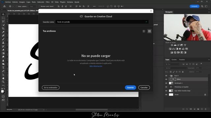Go to Photoshop Home screen icon

point(4,6)
